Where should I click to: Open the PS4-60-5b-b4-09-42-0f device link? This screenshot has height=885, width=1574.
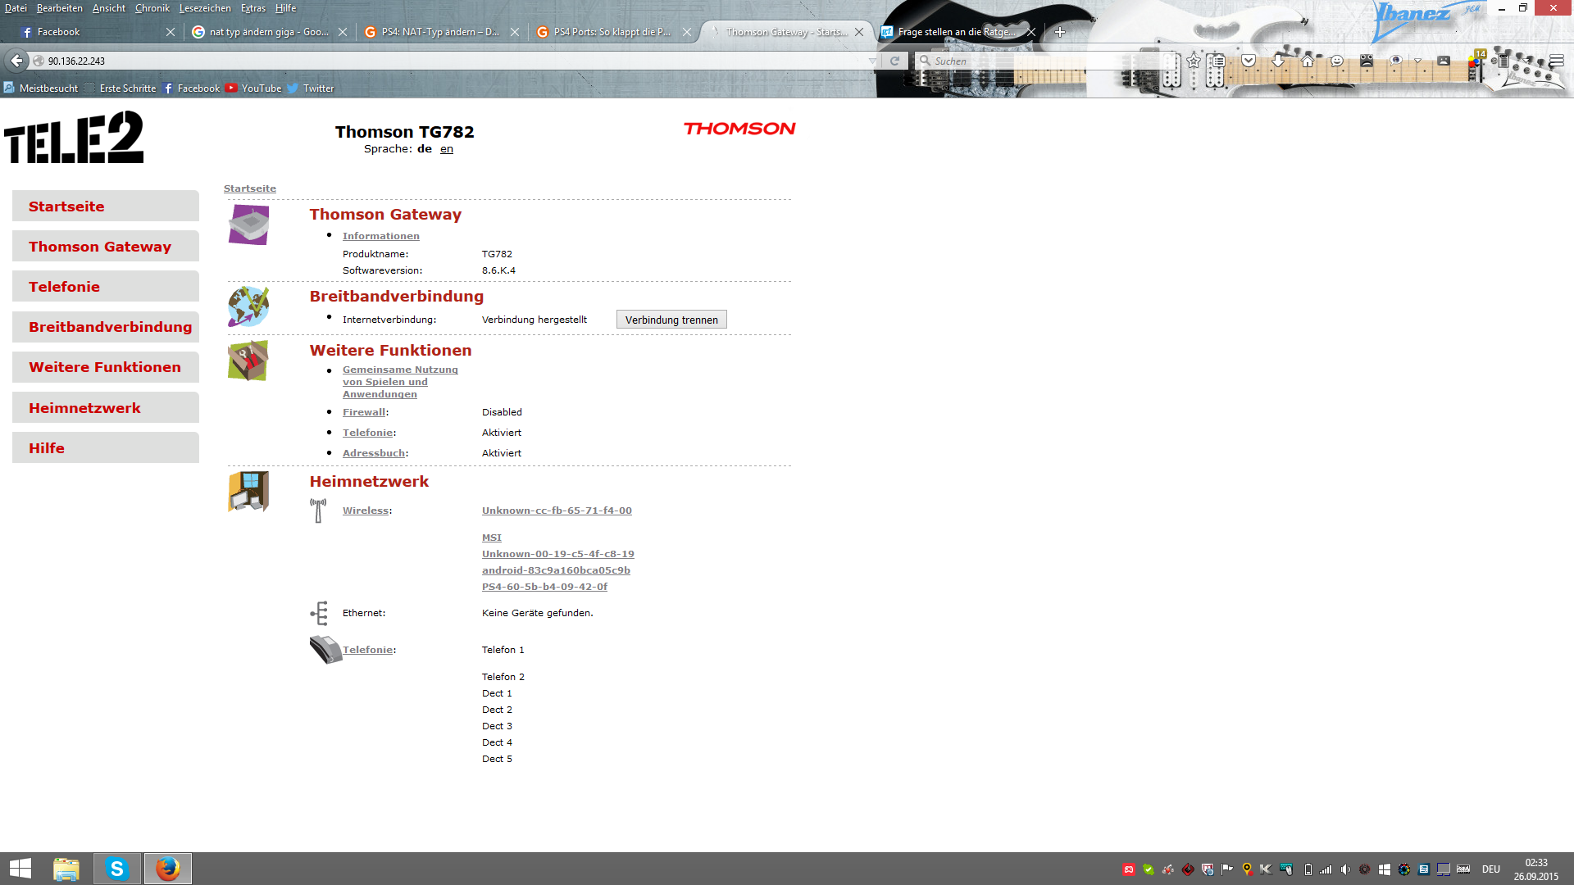click(545, 587)
